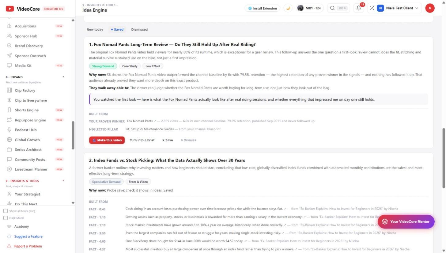
Task: Click the Make this video button
Action: coord(107,140)
